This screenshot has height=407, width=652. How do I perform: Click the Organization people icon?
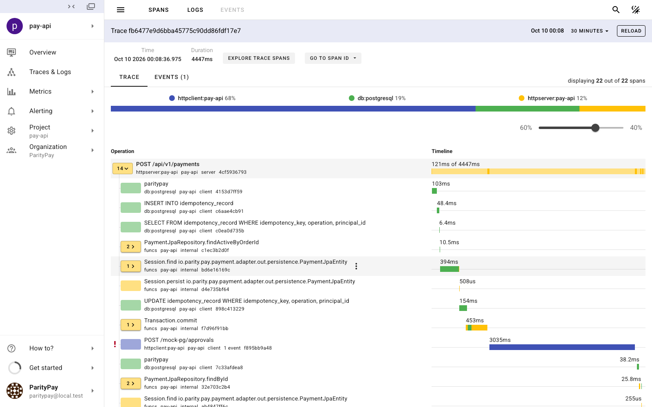point(11,150)
